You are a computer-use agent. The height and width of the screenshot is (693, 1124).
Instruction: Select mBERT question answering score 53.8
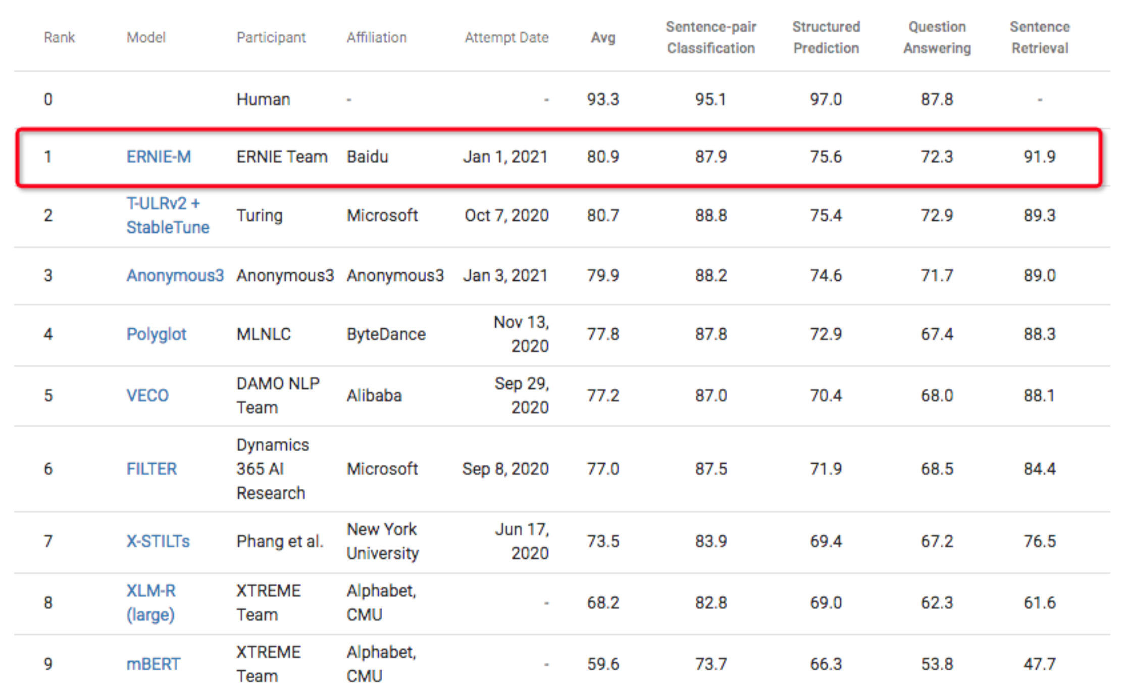pyautogui.click(x=937, y=664)
